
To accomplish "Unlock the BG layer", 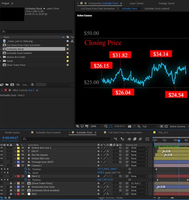I will click(11, 194).
